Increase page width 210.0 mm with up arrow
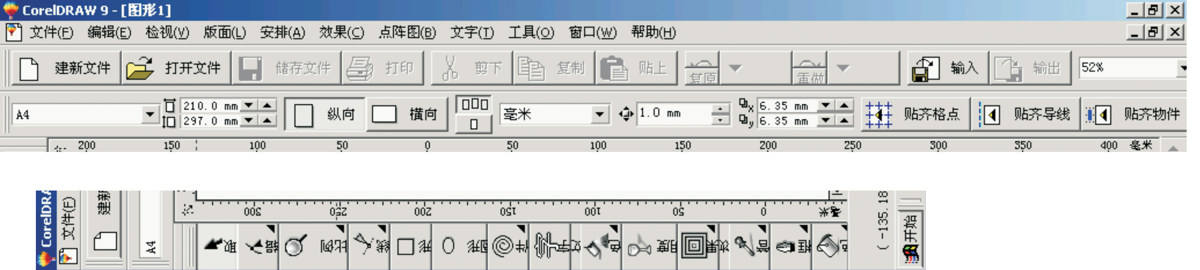 pyautogui.click(x=267, y=105)
